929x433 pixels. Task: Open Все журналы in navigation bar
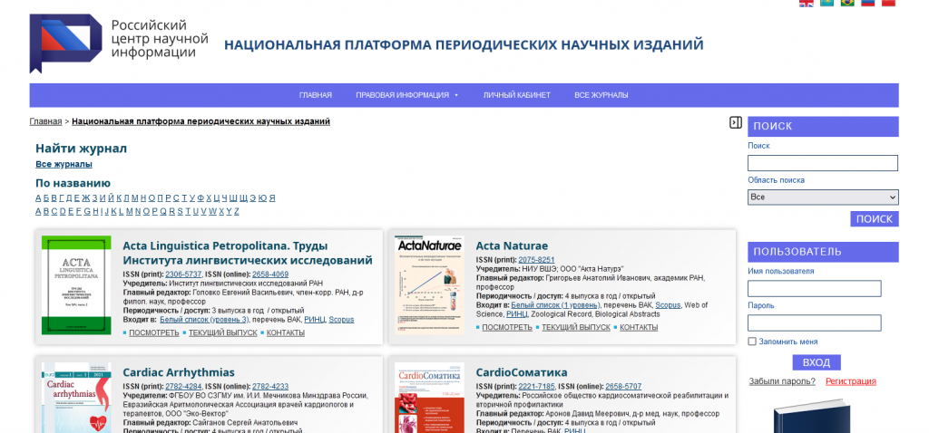click(x=601, y=95)
